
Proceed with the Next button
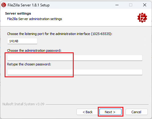(110, 112)
